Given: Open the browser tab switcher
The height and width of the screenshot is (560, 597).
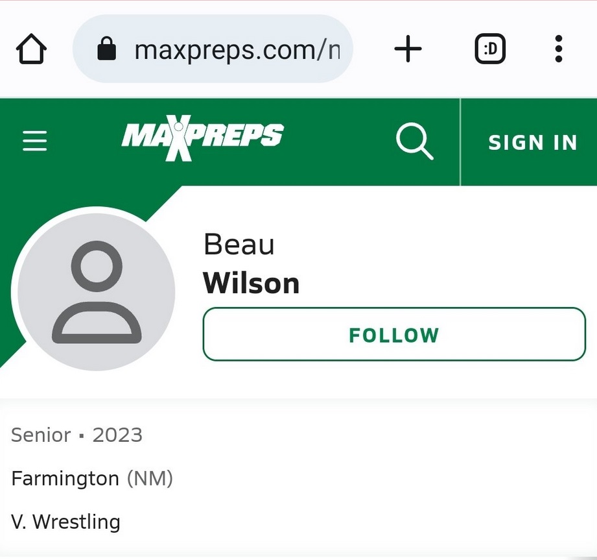Looking at the screenshot, I should coord(489,48).
